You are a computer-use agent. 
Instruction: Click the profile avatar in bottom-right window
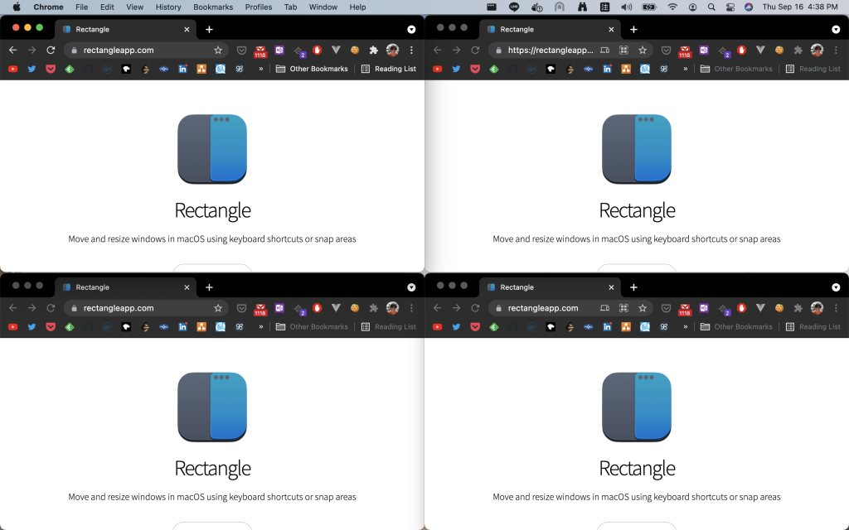[817, 308]
